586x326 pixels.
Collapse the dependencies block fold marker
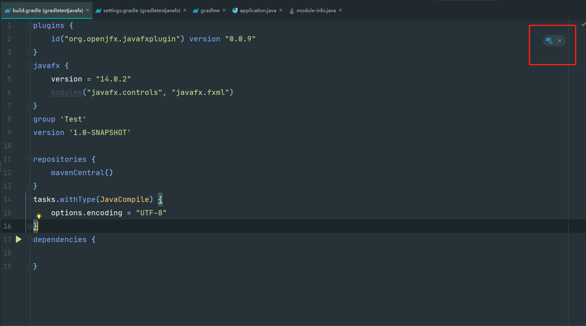30,240
